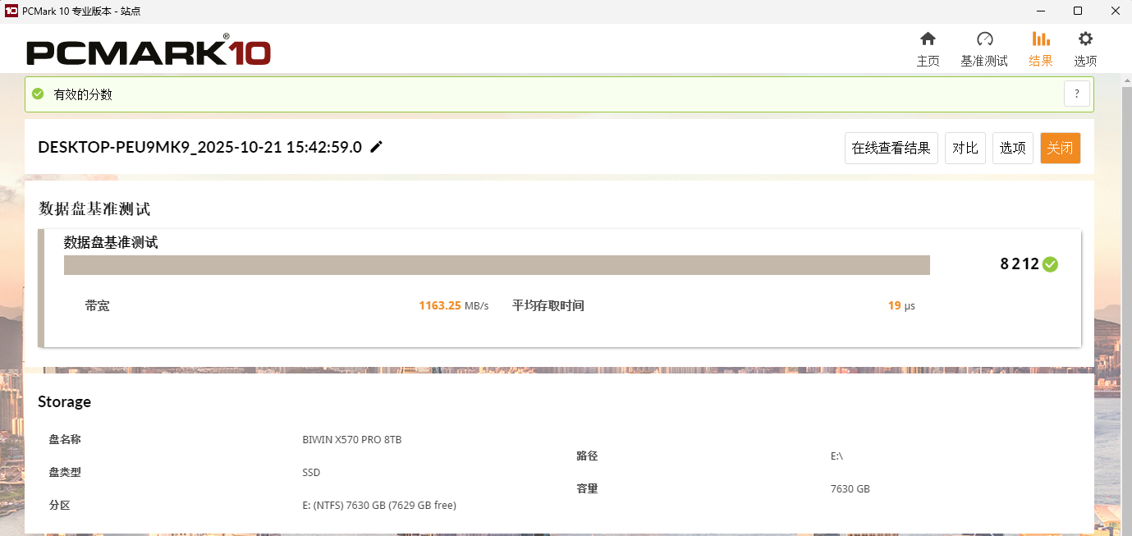This screenshot has width=1132, height=536.
Task: Open the Home (主页) tab icon
Action: tap(928, 39)
